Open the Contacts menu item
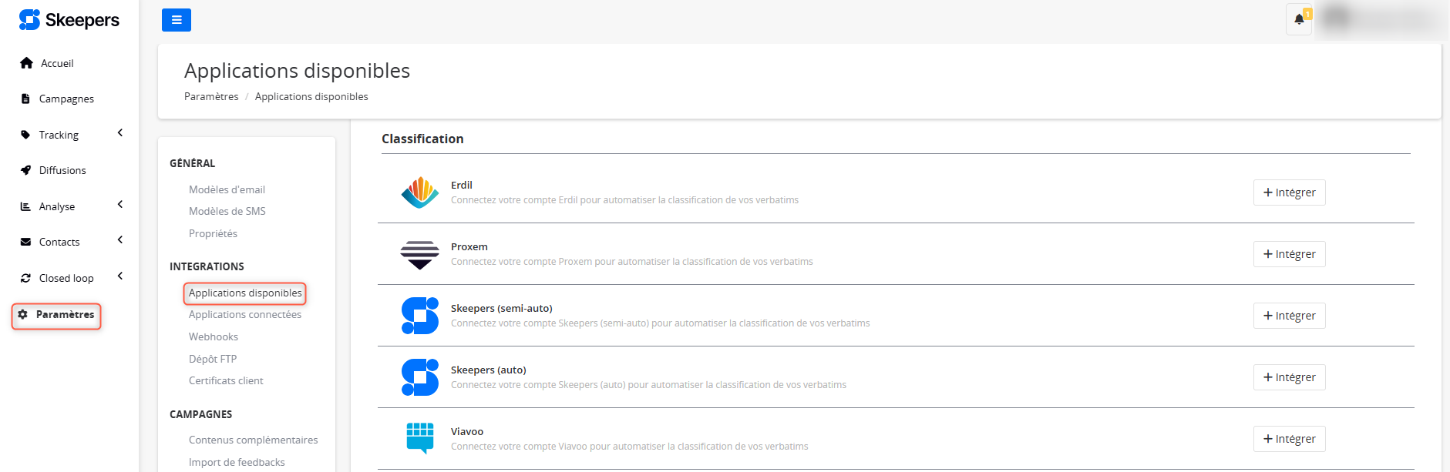 pos(59,242)
